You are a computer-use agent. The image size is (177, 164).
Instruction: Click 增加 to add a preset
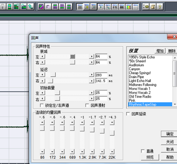click(x=160, y=51)
